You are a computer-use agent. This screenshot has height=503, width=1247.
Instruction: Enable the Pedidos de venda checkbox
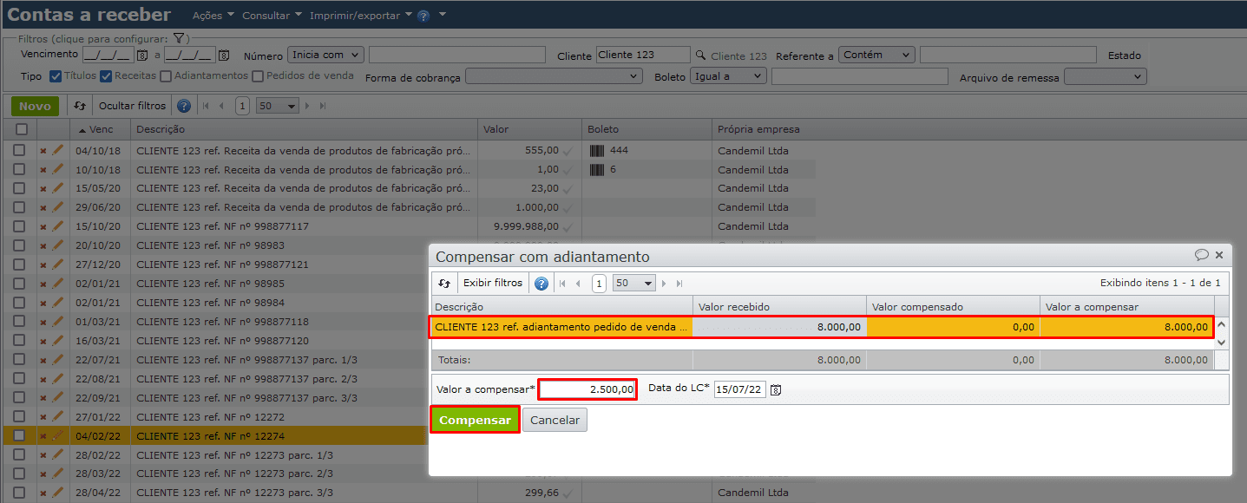pos(258,76)
